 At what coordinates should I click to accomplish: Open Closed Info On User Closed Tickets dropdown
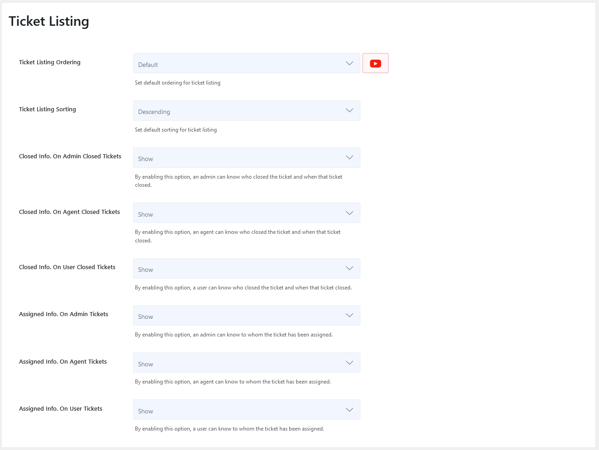246,269
